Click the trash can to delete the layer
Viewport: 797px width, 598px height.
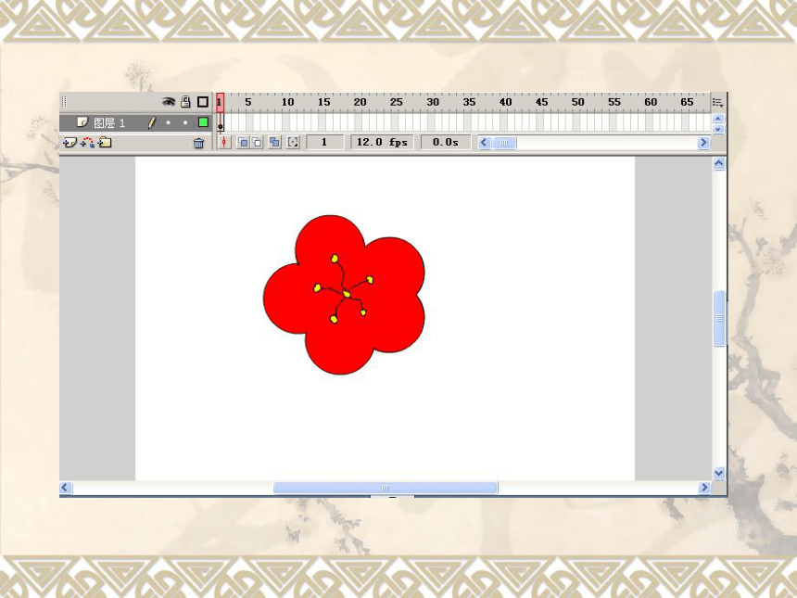[198, 144]
